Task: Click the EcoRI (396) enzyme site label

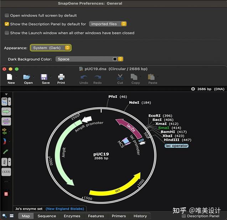Action: pyautogui.click(x=160, y=116)
